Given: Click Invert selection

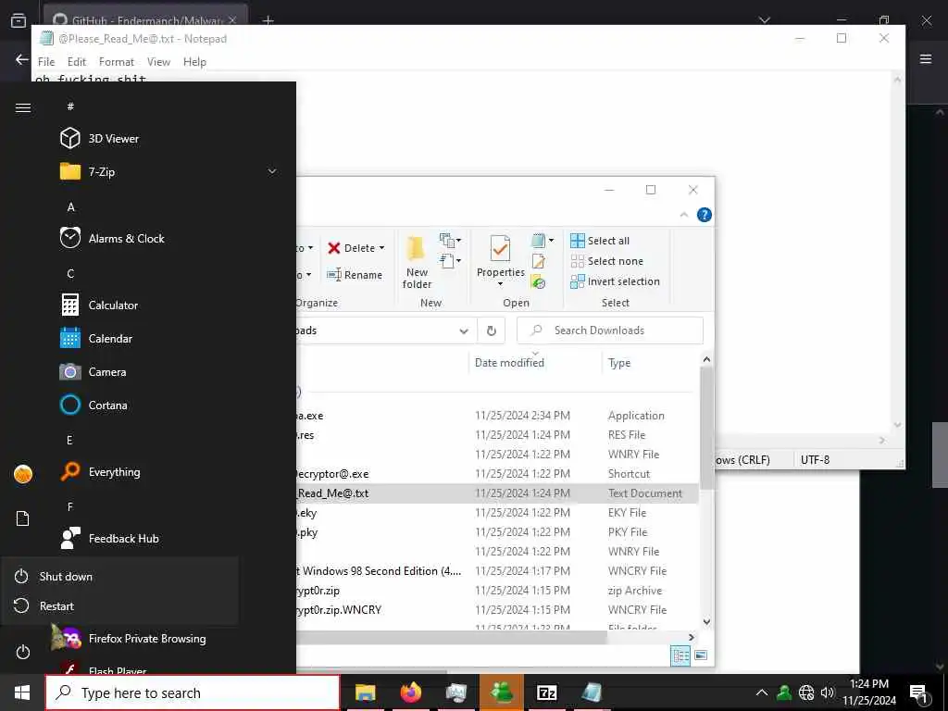Looking at the screenshot, I should pos(616,281).
